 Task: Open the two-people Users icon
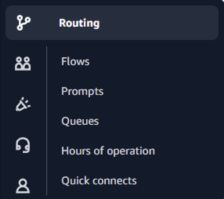point(23,64)
